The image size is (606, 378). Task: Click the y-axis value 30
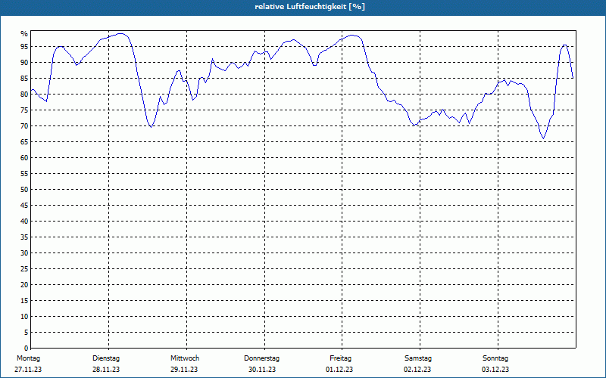(x=24, y=253)
